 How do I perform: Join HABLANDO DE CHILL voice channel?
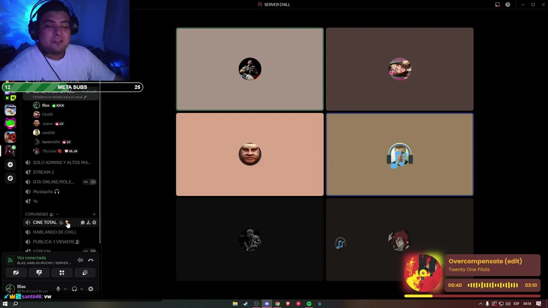pyautogui.click(x=60, y=232)
